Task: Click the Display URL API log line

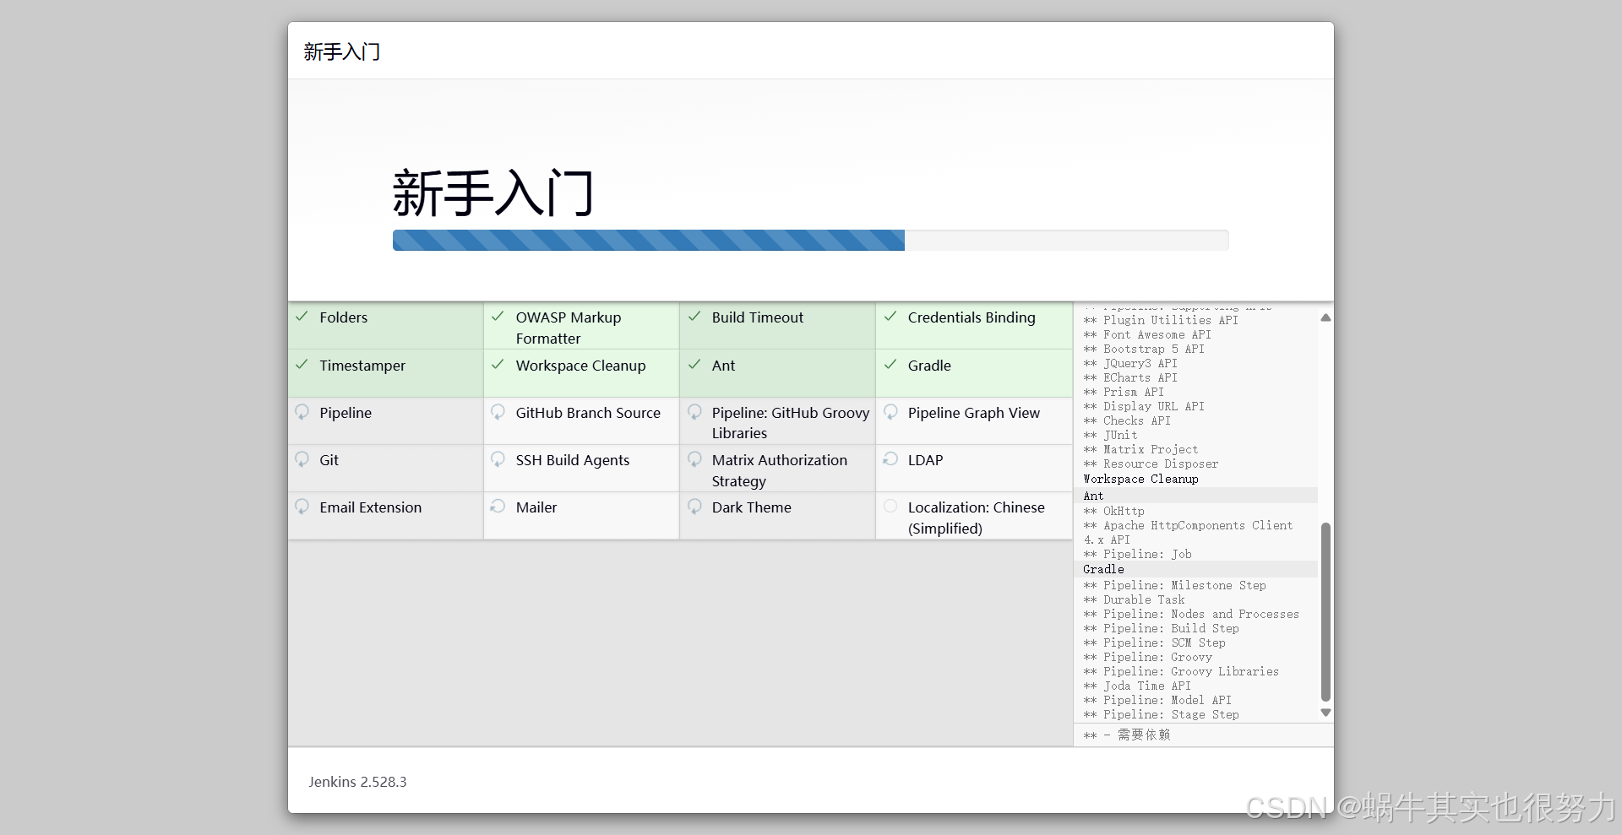Action: (1144, 406)
